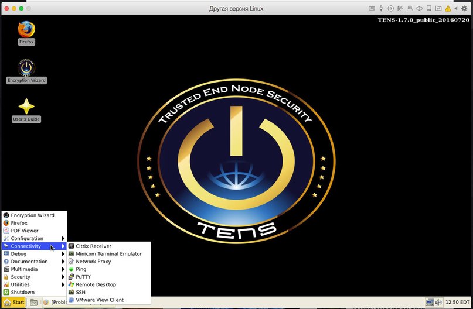
Task: Expand the Debug submenu
Action: (34, 254)
